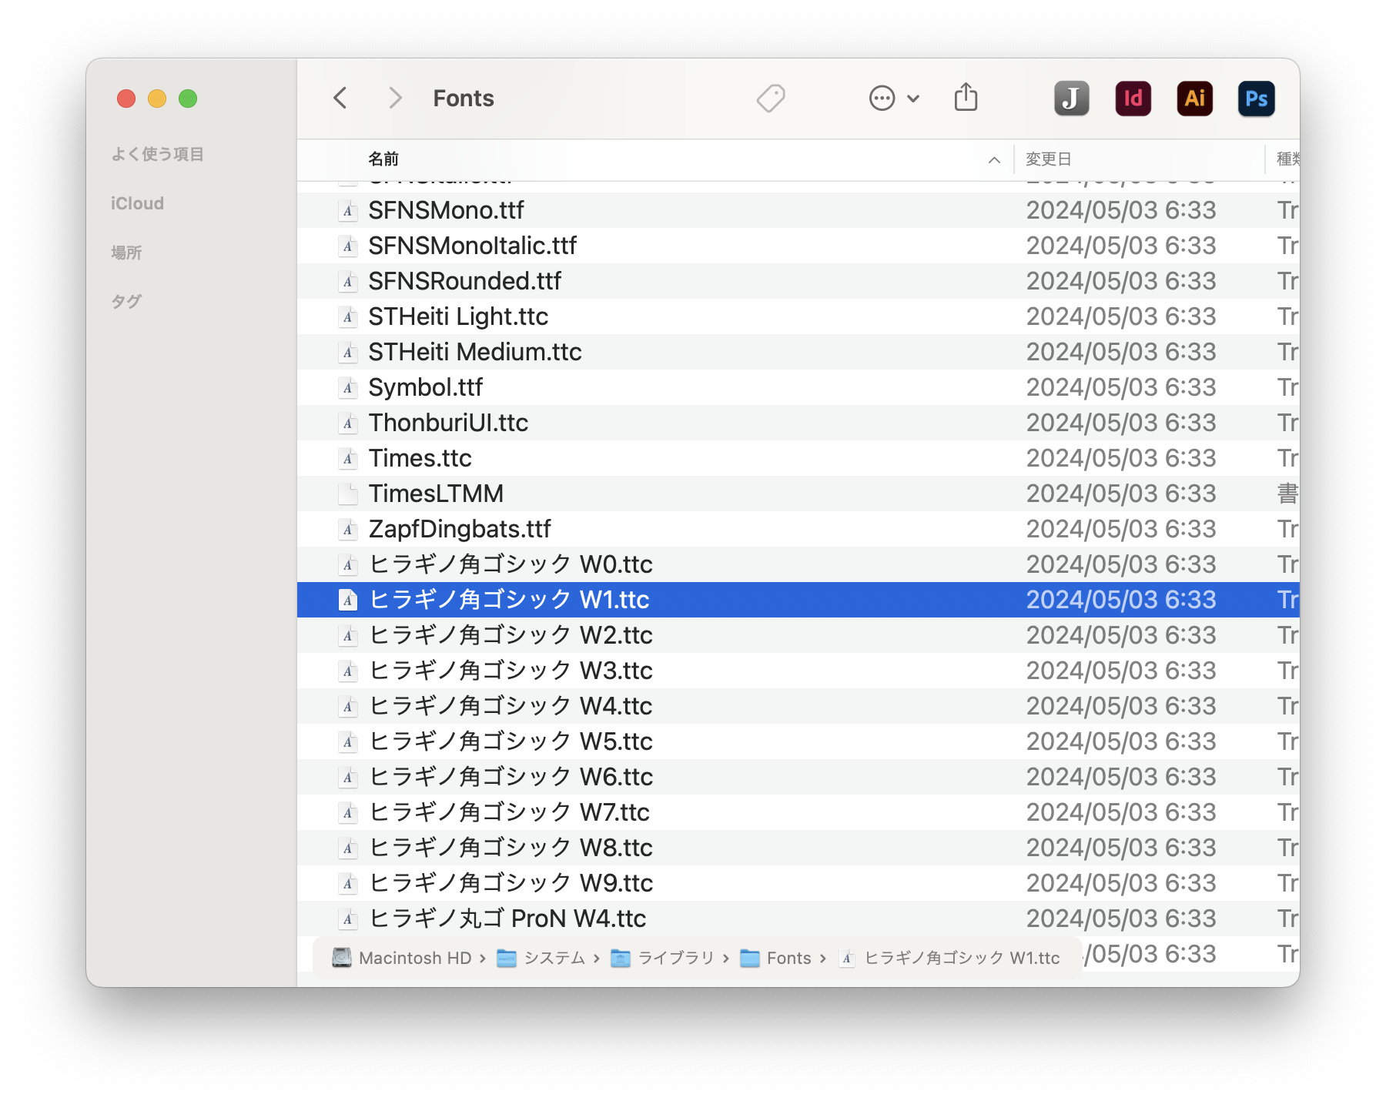Click the back navigation arrow
The width and height of the screenshot is (1386, 1101).
coord(340,98)
